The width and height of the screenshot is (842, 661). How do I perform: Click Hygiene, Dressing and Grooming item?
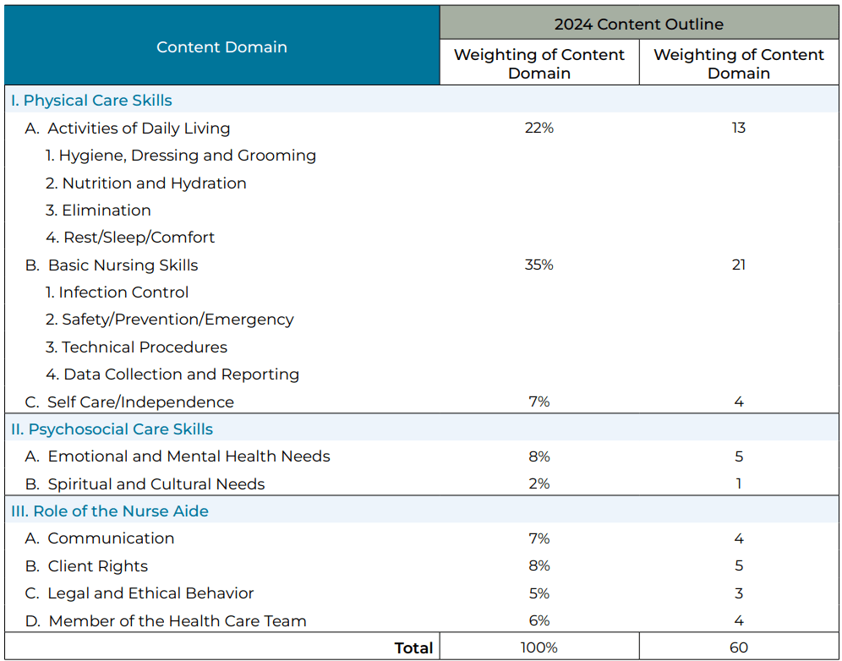(181, 156)
